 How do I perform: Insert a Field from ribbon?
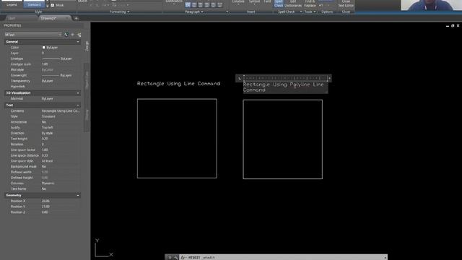click(x=267, y=2)
